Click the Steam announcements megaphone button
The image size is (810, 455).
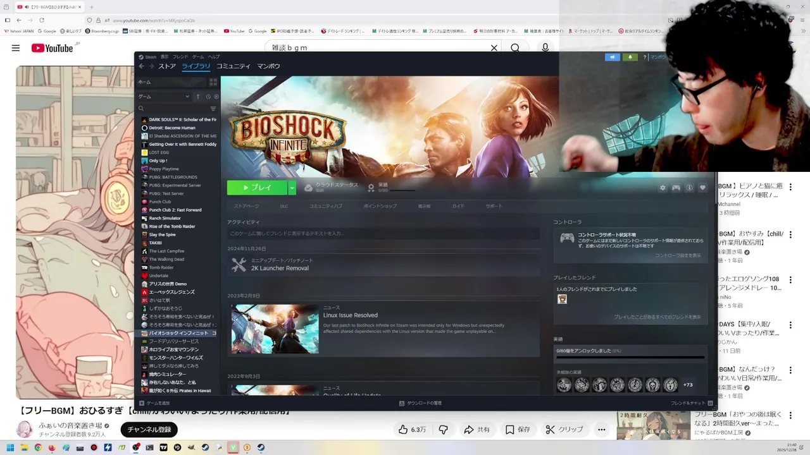pos(612,57)
